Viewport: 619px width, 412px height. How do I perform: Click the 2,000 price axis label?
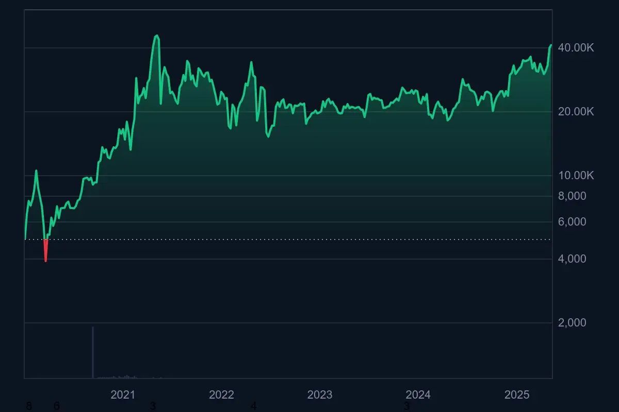(573, 323)
